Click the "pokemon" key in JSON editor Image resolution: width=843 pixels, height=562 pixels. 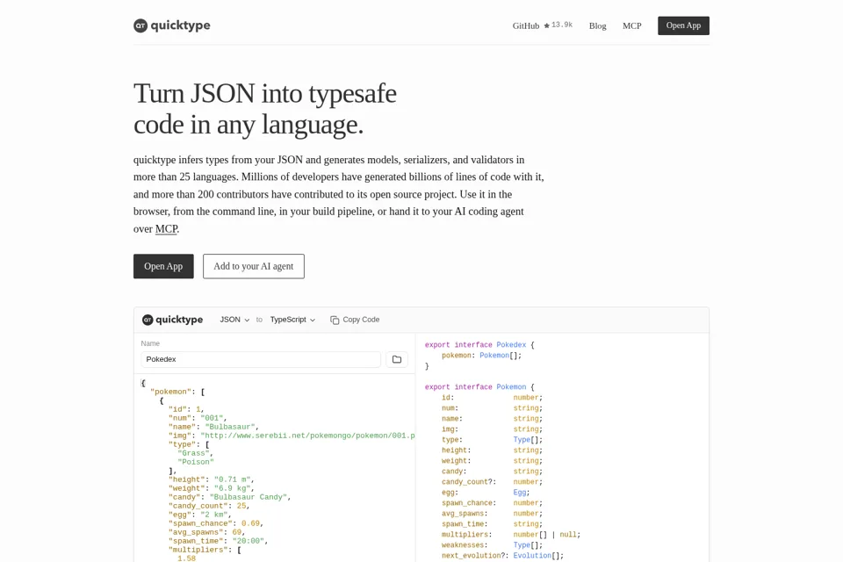pos(171,392)
